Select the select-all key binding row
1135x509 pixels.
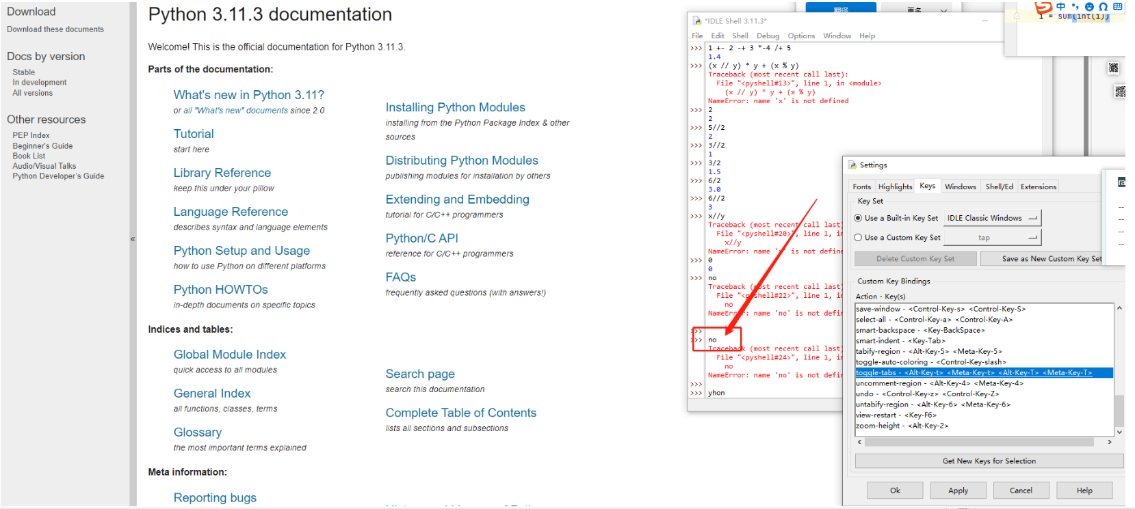[984, 320]
